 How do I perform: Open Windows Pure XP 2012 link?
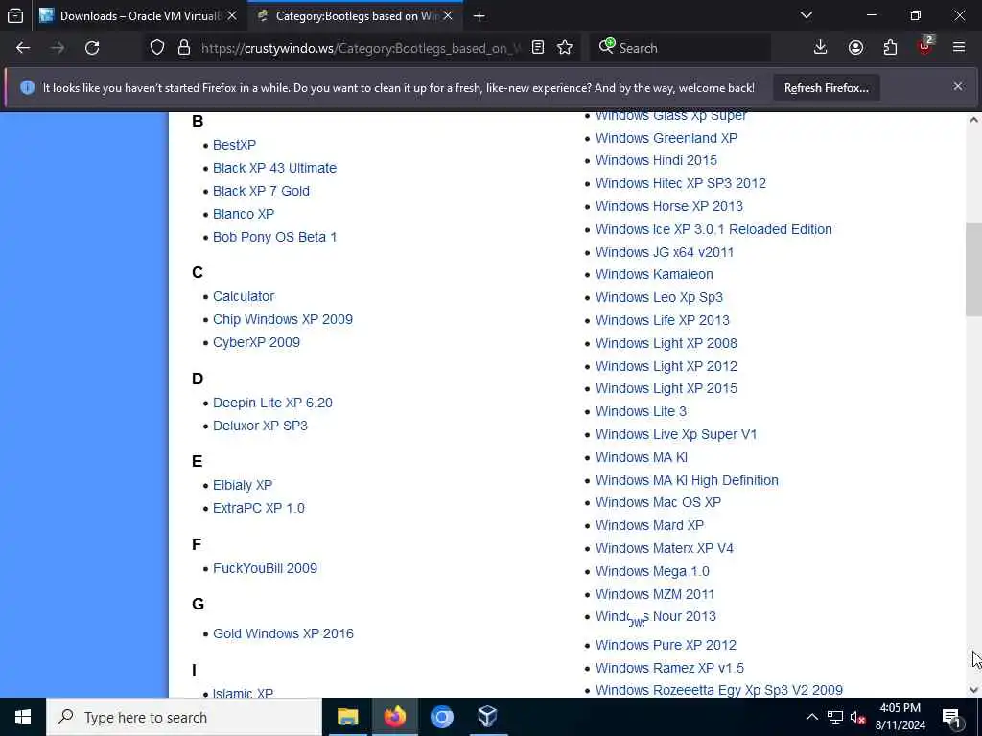(666, 645)
